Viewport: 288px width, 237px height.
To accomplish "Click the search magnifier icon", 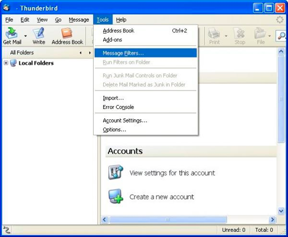I will click(x=282, y=36).
